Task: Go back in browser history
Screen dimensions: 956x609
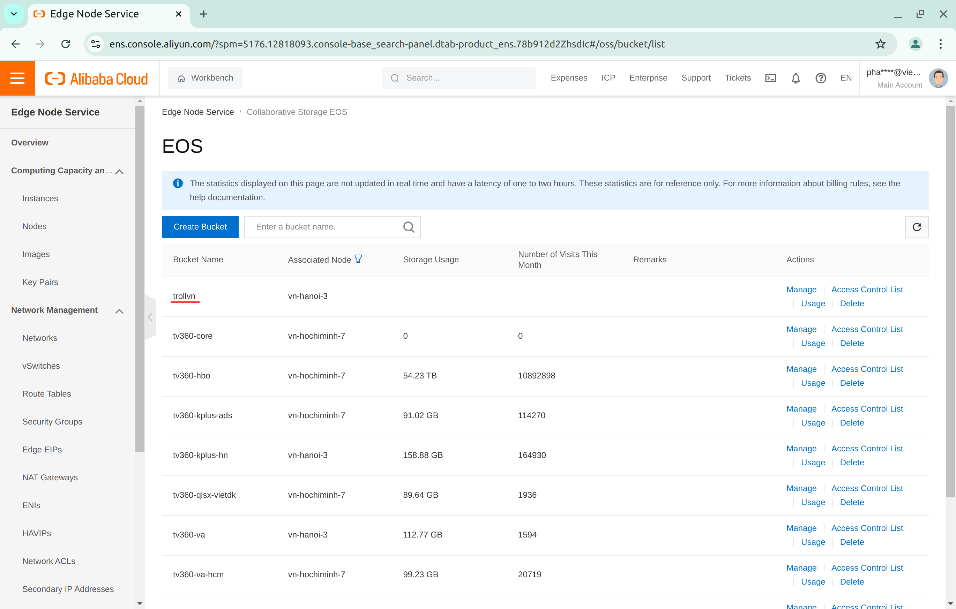Action: (x=15, y=44)
